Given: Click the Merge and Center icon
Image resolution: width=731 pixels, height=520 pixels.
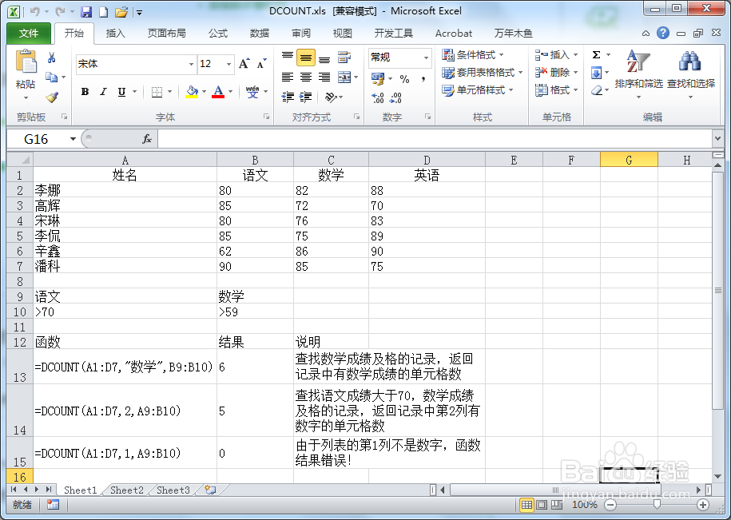Looking at the screenshot, I should [x=344, y=77].
